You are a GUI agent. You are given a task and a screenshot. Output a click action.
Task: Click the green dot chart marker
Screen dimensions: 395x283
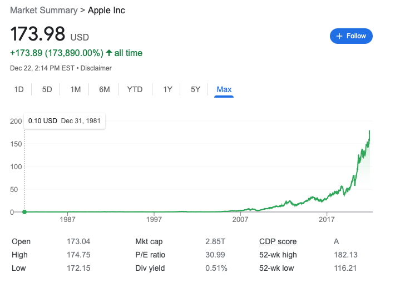tap(24, 211)
